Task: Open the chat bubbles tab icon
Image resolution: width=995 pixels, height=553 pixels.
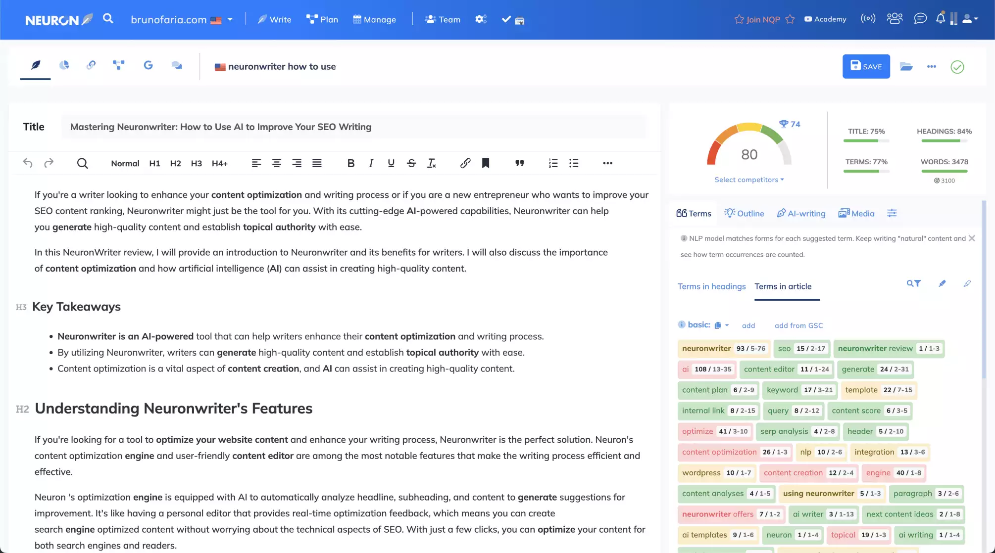Action: click(x=177, y=65)
